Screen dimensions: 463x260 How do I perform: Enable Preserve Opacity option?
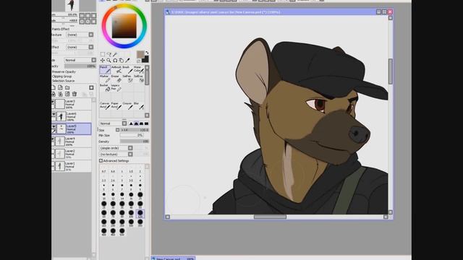(64, 72)
